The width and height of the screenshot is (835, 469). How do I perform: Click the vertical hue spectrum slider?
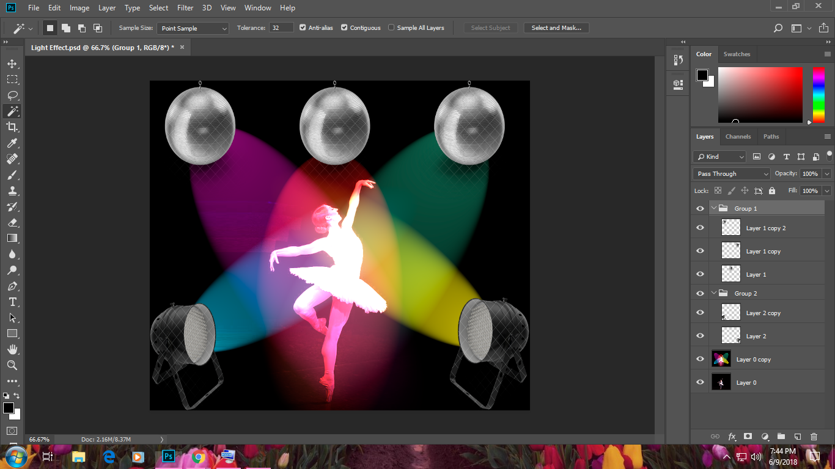(x=818, y=95)
